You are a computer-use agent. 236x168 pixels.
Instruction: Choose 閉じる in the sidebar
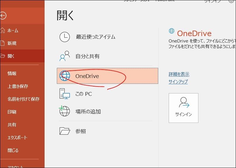coord(22,150)
